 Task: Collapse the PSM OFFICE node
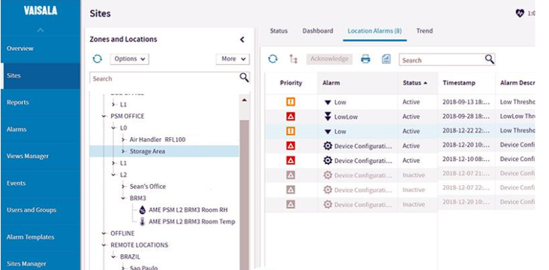pos(104,116)
